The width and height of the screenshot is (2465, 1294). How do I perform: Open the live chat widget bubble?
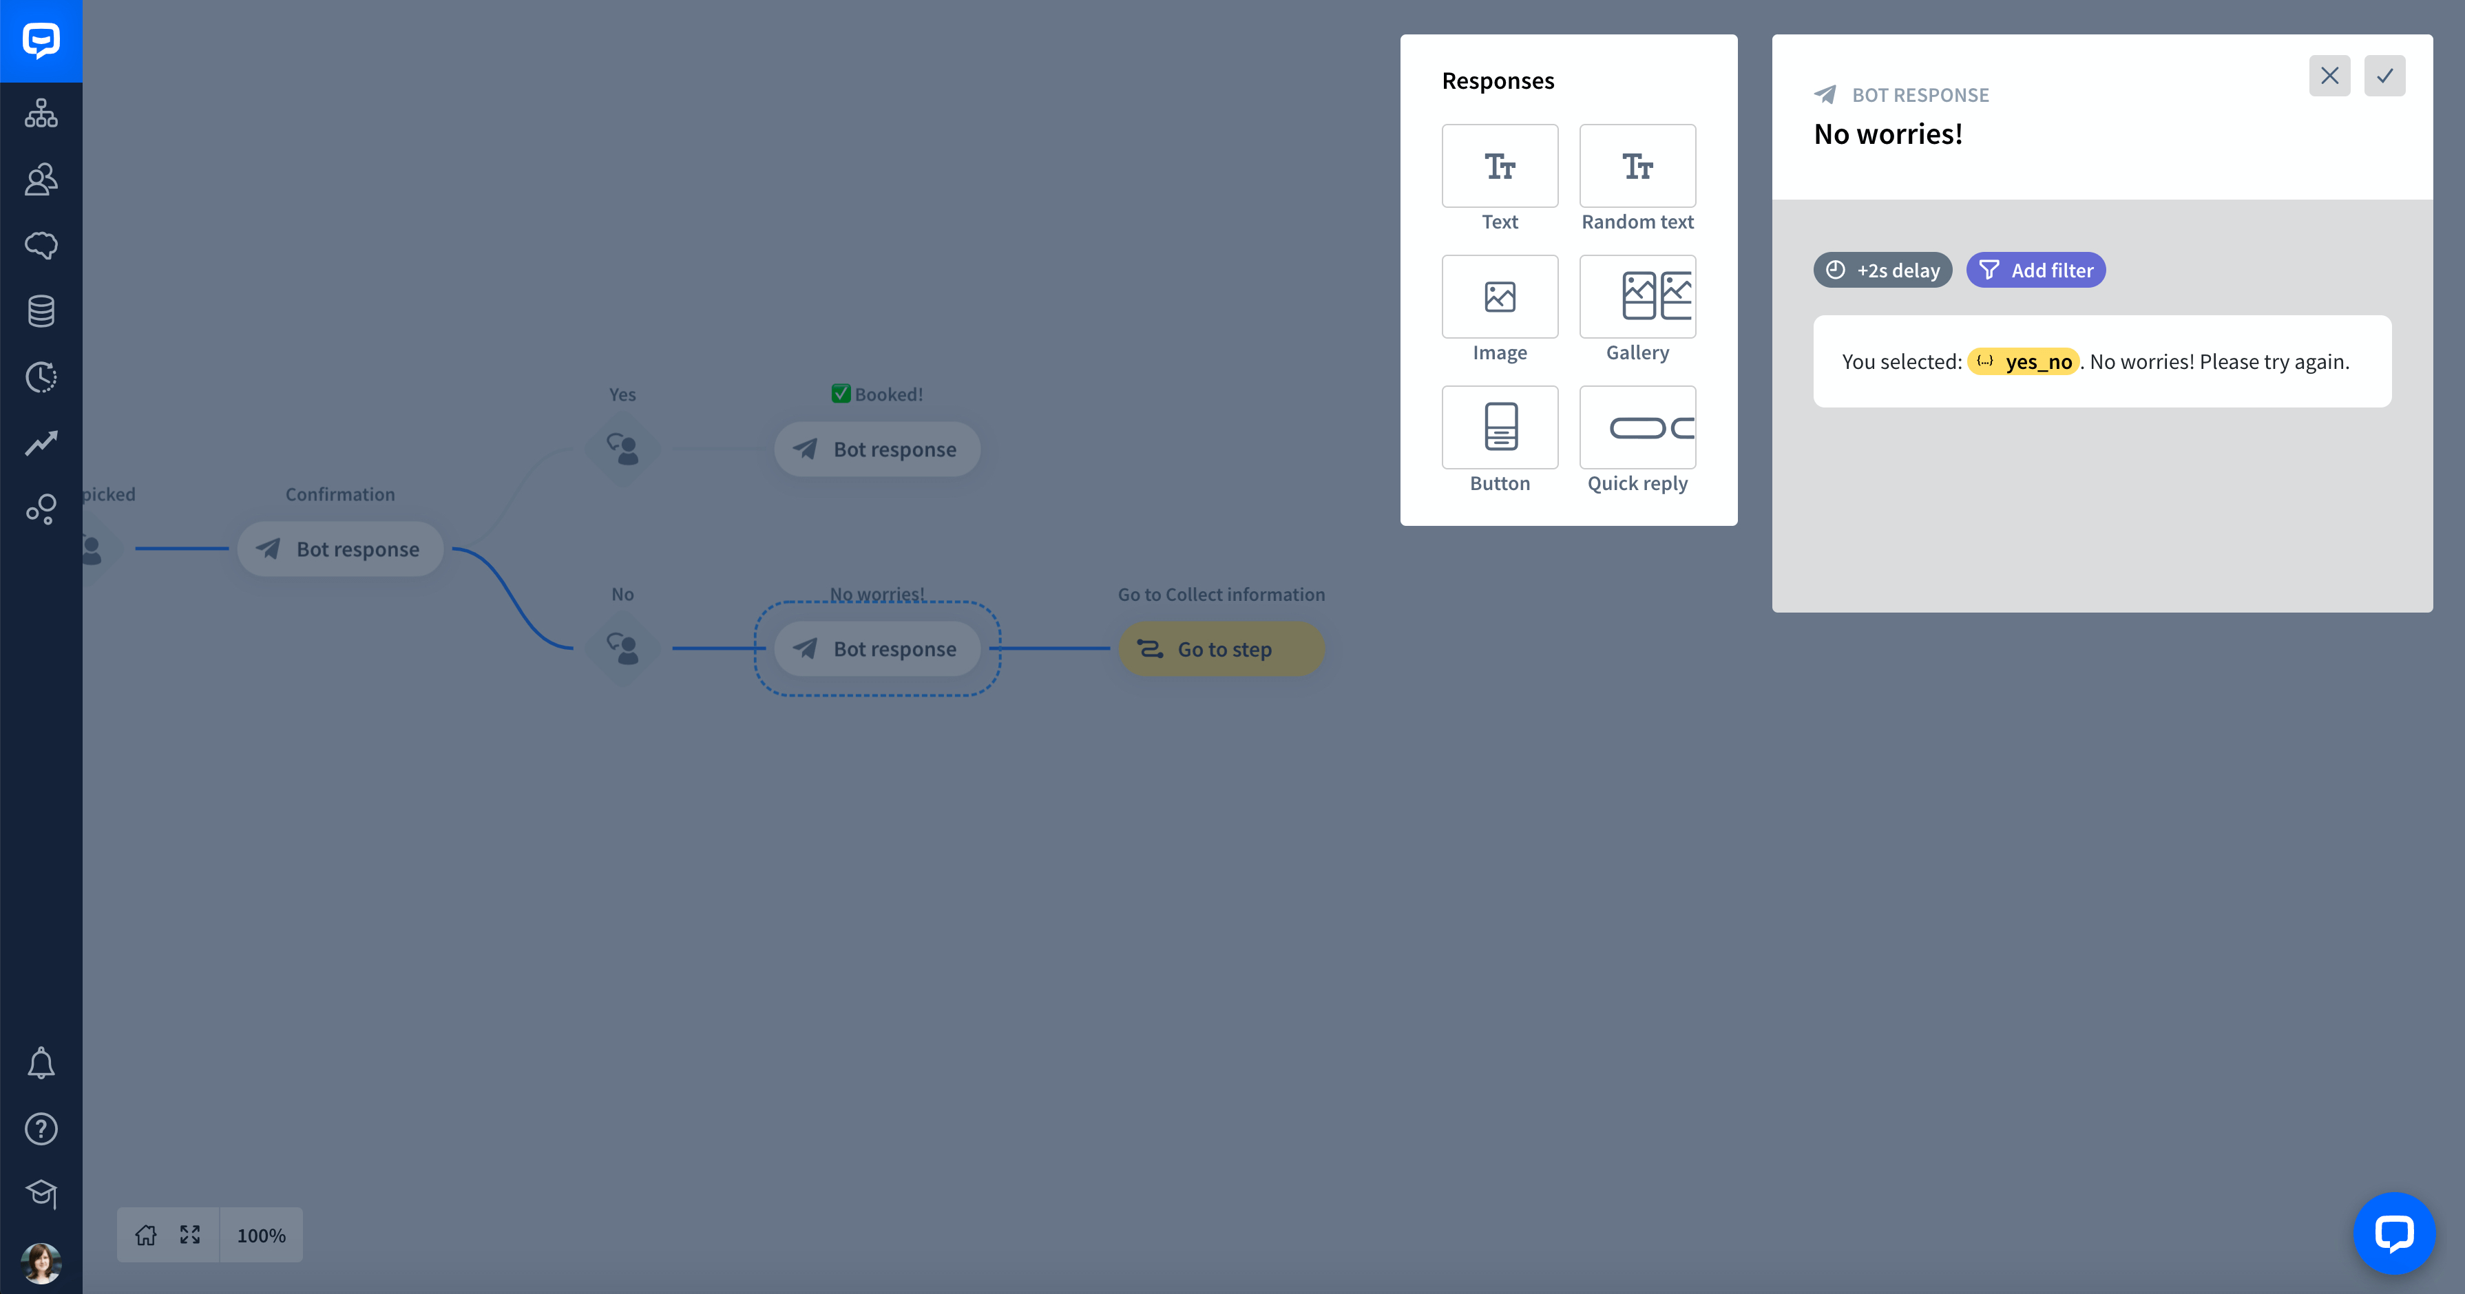pos(2394,1233)
